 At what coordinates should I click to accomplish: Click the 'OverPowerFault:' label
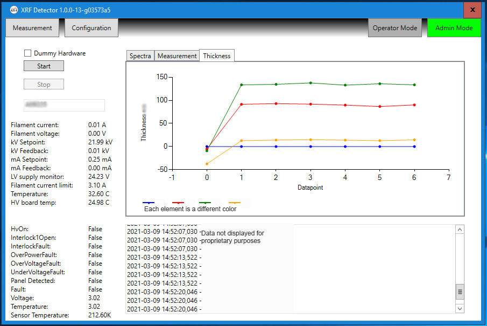point(34,255)
